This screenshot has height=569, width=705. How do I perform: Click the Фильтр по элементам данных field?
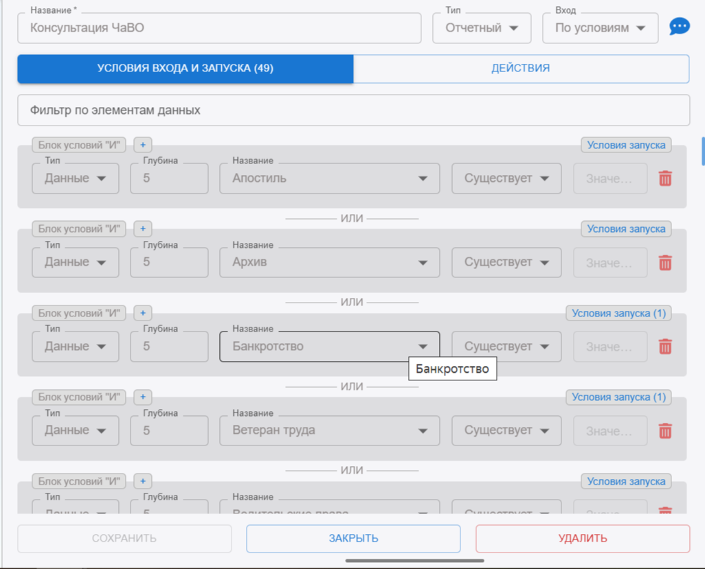(x=353, y=111)
